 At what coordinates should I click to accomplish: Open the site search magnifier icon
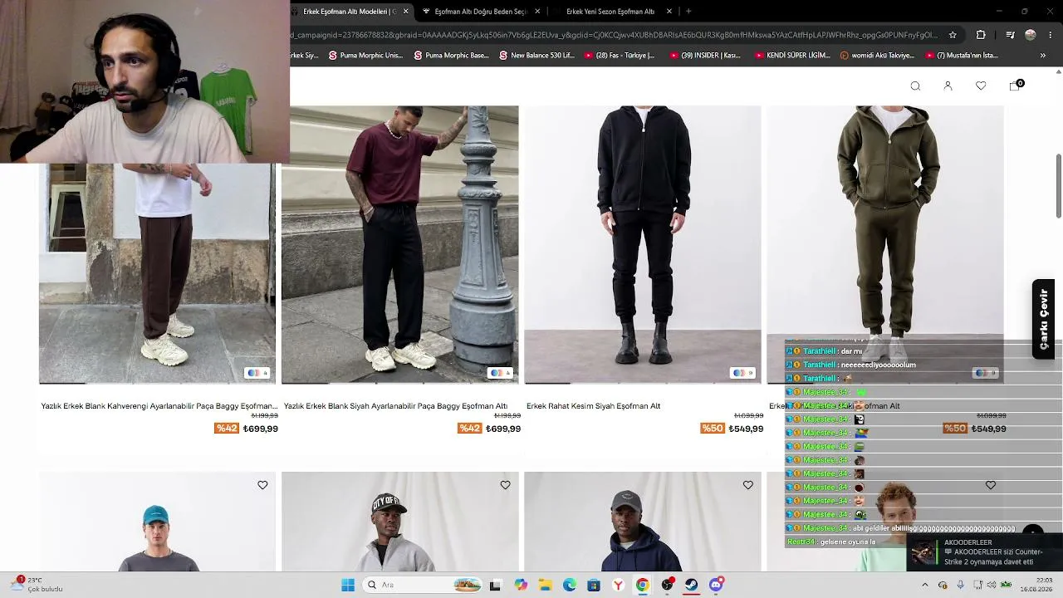coord(915,86)
